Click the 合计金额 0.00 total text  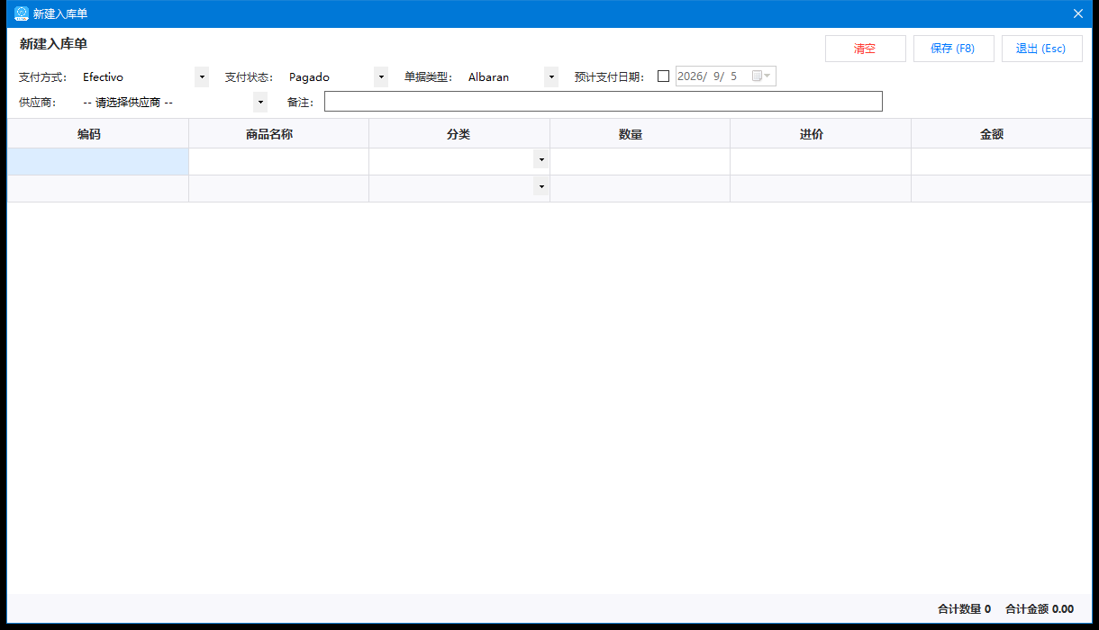point(1040,609)
